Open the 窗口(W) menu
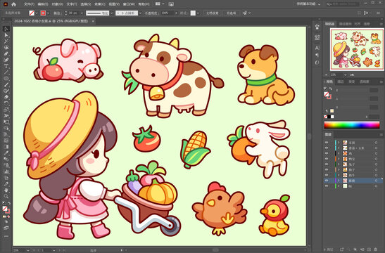Screen dimensions: 385x253 129,4
